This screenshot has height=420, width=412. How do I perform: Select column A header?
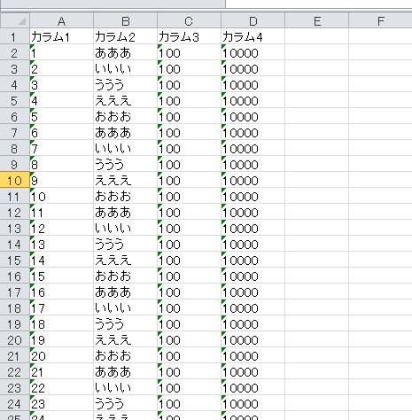62,20
